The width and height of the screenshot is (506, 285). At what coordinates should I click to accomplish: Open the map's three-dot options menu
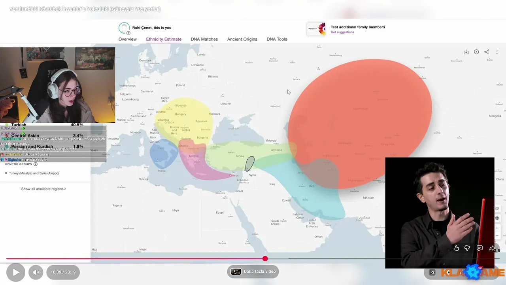pos(497,52)
